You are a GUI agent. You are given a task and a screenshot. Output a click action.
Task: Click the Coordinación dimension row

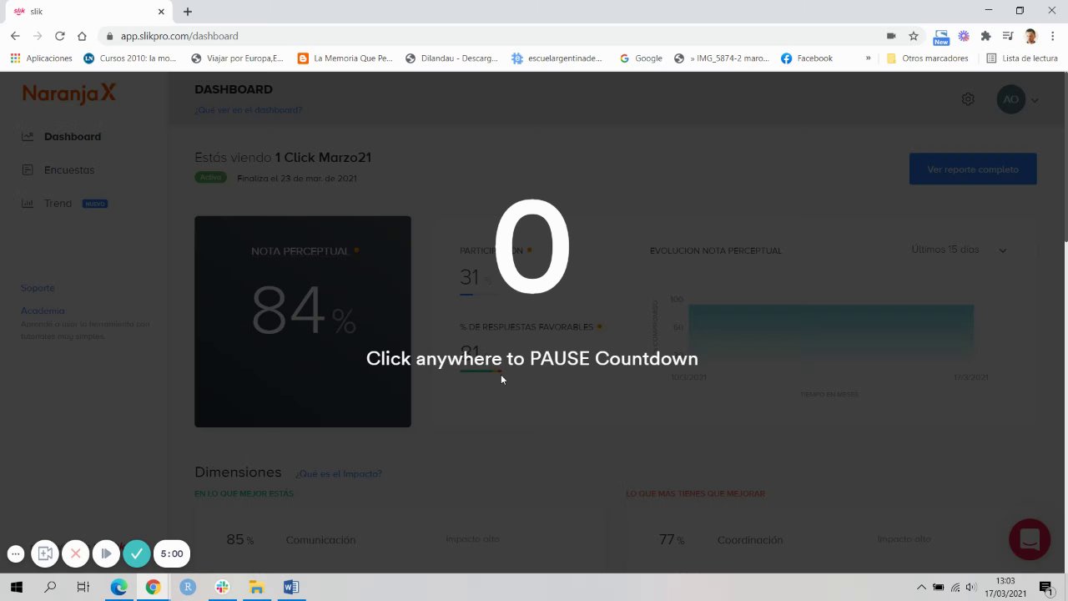point(830,539)
